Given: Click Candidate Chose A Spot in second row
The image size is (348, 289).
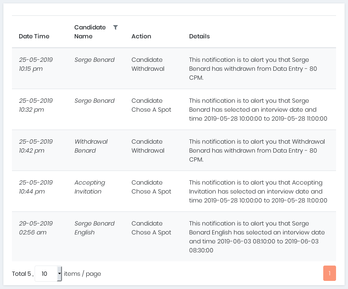Looking at the screenshot, I should [x=151, y=105].
